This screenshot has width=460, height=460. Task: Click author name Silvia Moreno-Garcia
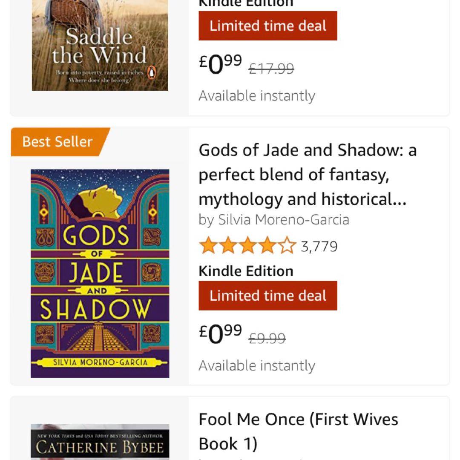tap(274, 220)
